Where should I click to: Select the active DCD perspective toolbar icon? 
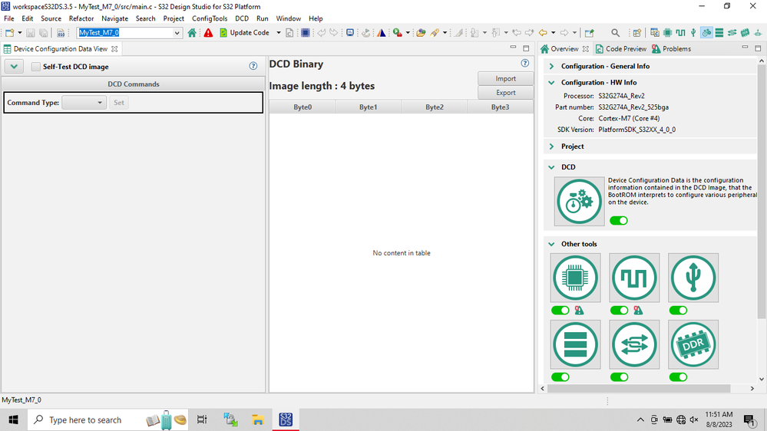706,33
